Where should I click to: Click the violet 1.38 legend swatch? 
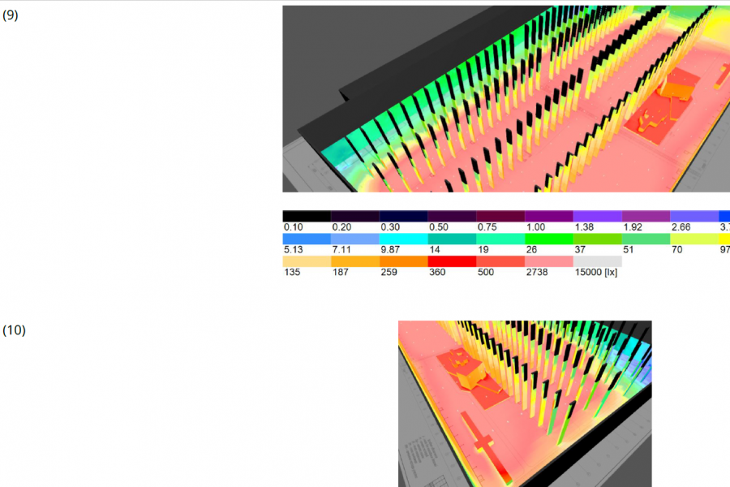[597, 216]
